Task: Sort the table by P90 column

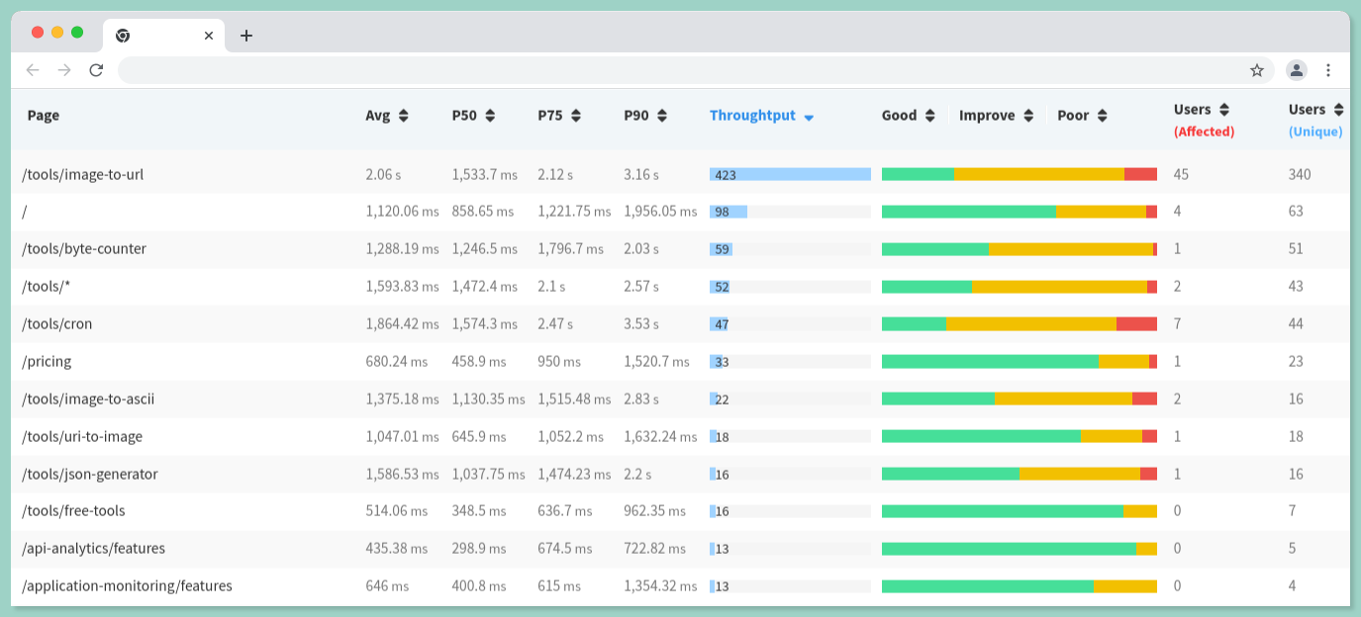Action: coord(645,116)
